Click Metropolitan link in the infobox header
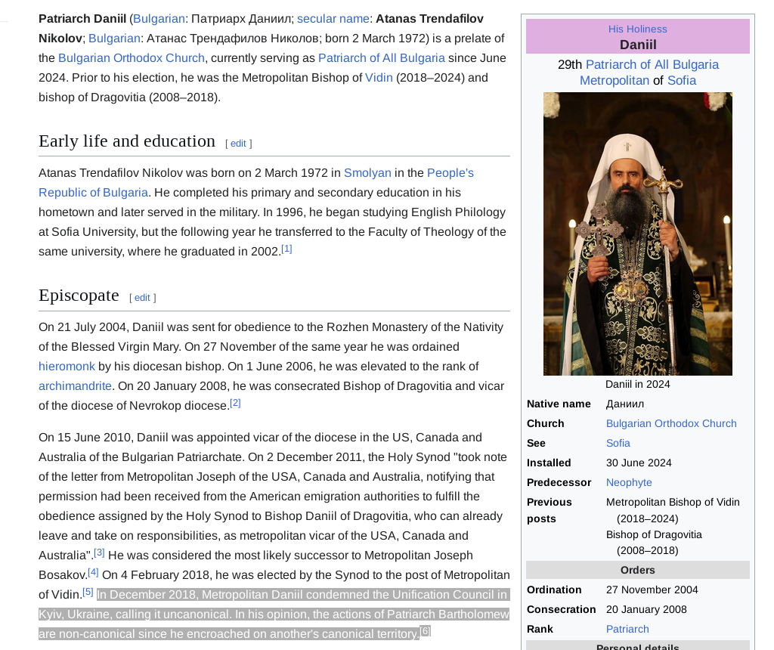The width and height of the screenshot is (774, 650). coord(614,81)
